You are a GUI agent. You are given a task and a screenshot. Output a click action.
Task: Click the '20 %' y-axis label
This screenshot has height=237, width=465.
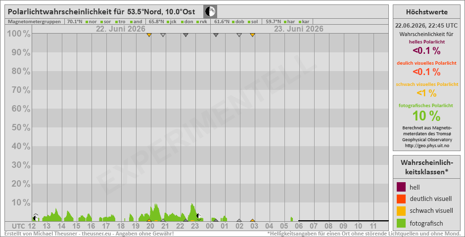pos(21,184)
